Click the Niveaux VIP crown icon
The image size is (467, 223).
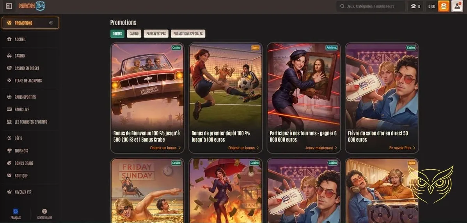coord(9,192)
